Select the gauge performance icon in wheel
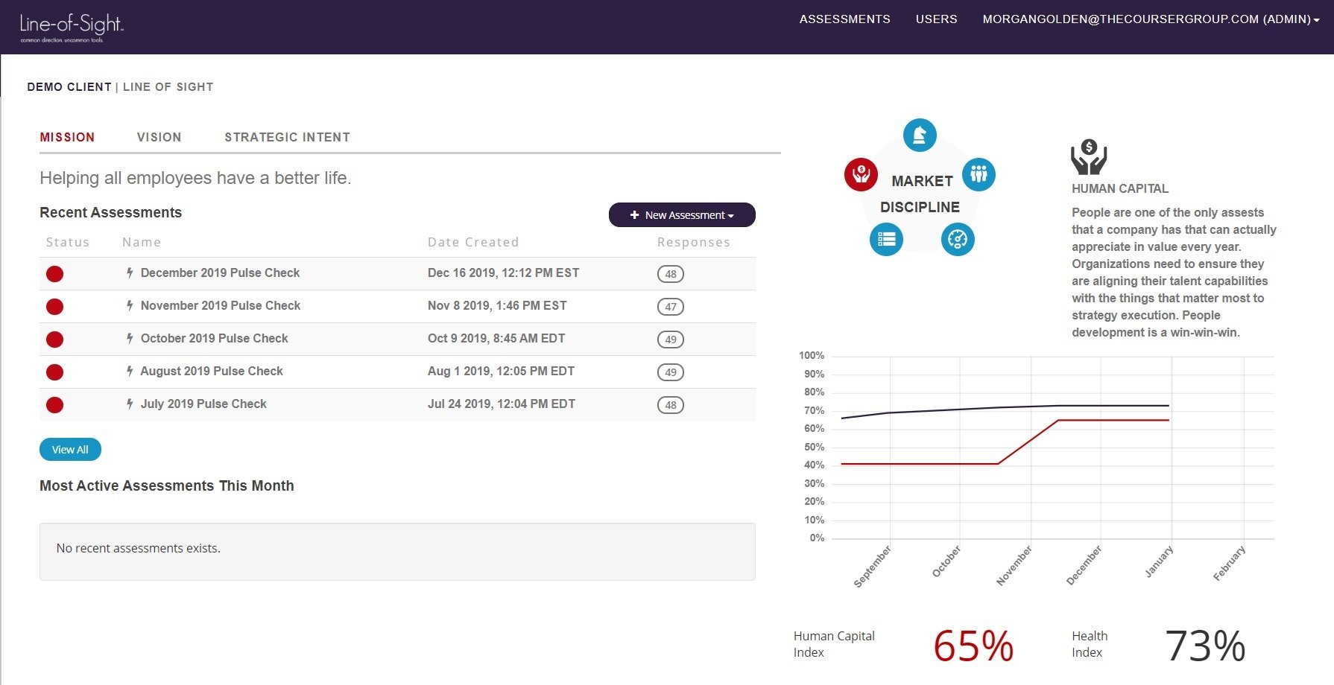Viewport: 1334px width, 685px height. [x=958, y=239]
